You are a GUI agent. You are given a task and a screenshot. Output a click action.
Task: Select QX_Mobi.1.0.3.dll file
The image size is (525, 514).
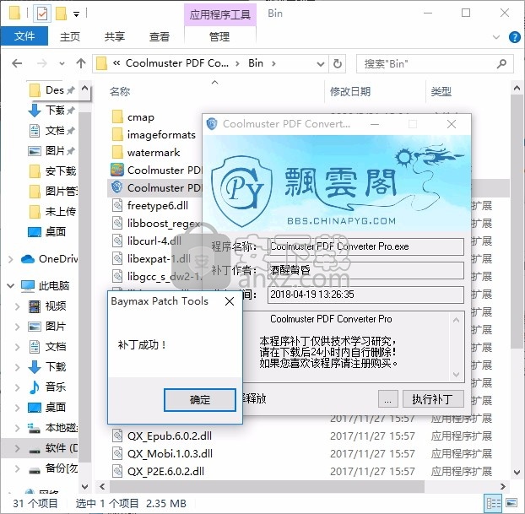[162, 454]
